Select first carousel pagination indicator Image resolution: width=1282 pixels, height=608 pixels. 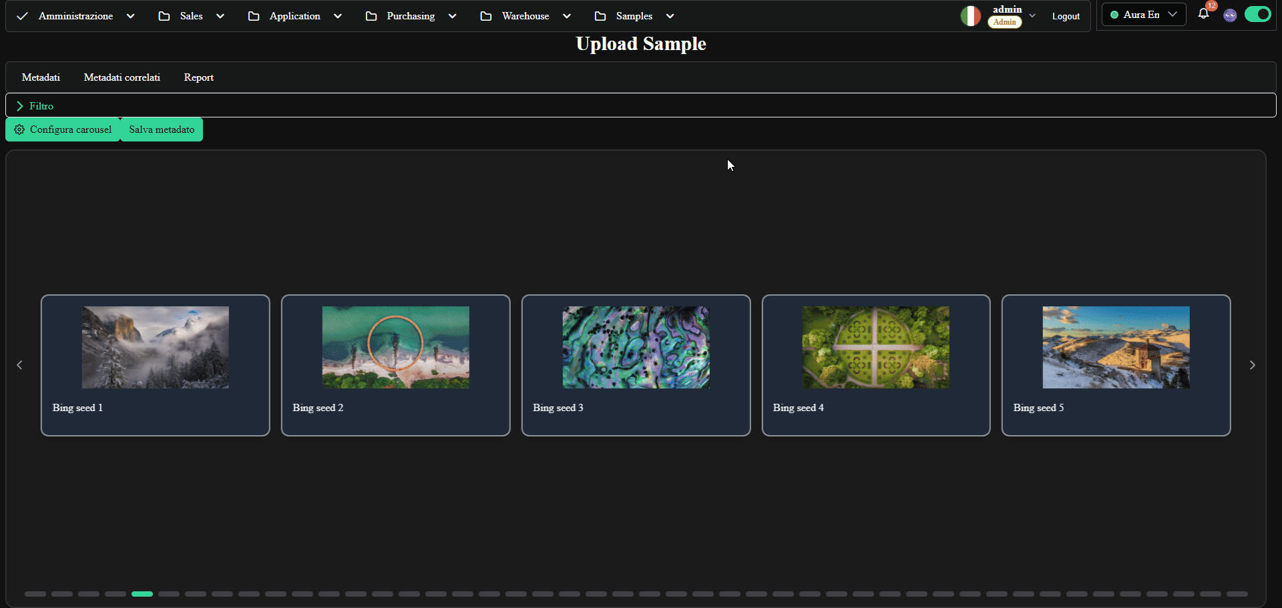pyautogui.click(x=35, y=593)
